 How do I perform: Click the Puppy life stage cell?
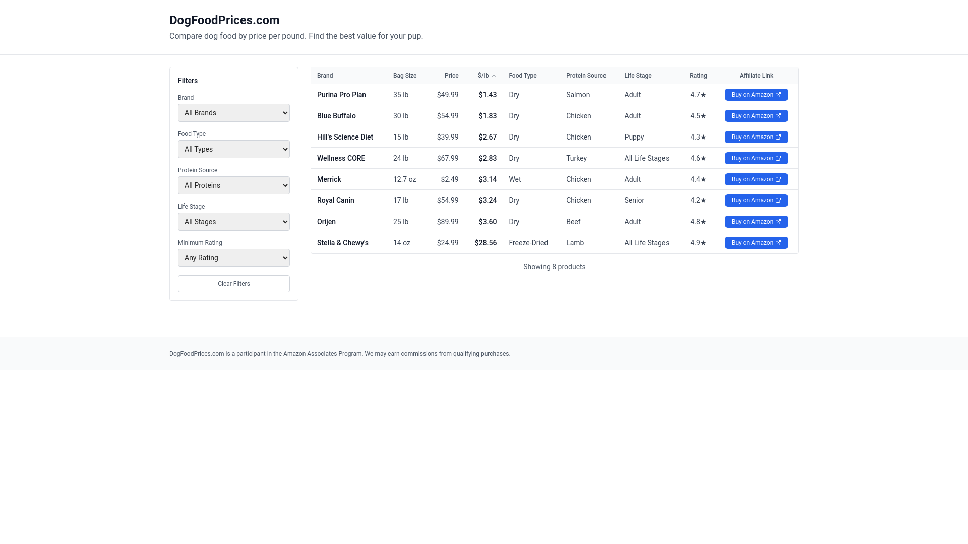click(634, 137)
